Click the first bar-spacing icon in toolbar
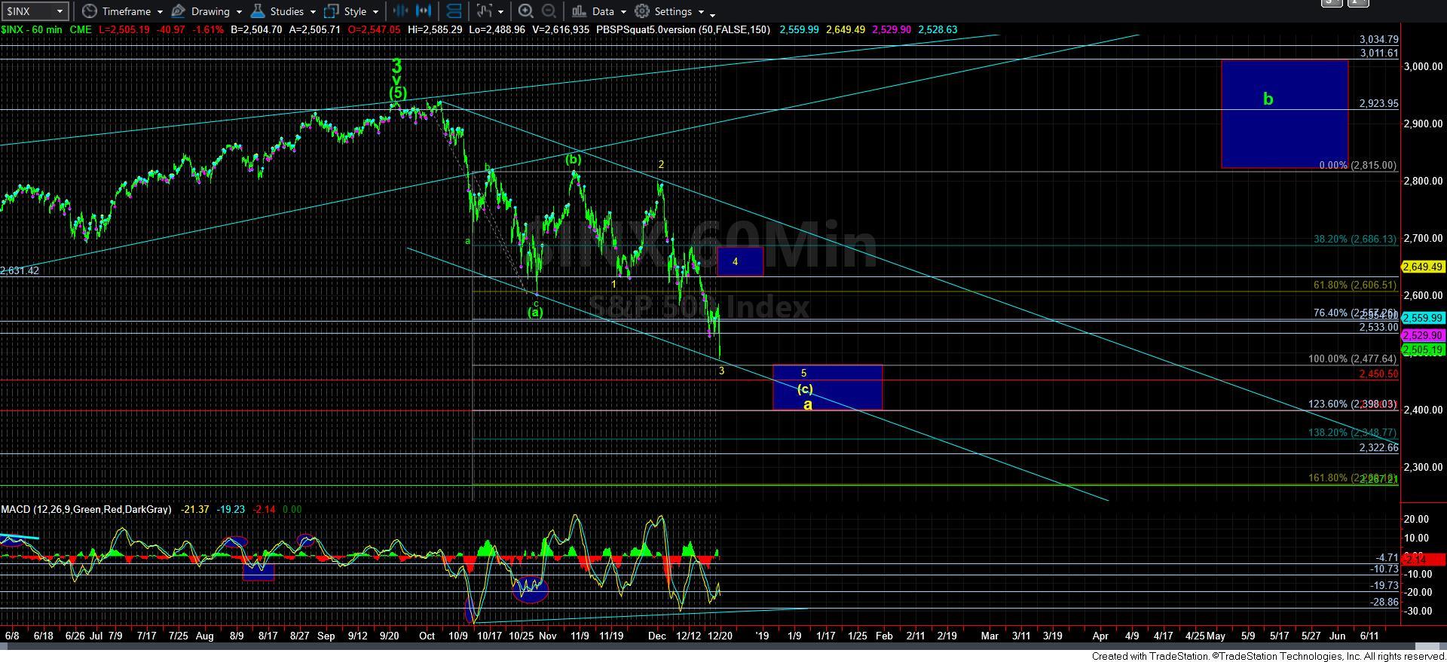 click(400, 11)
